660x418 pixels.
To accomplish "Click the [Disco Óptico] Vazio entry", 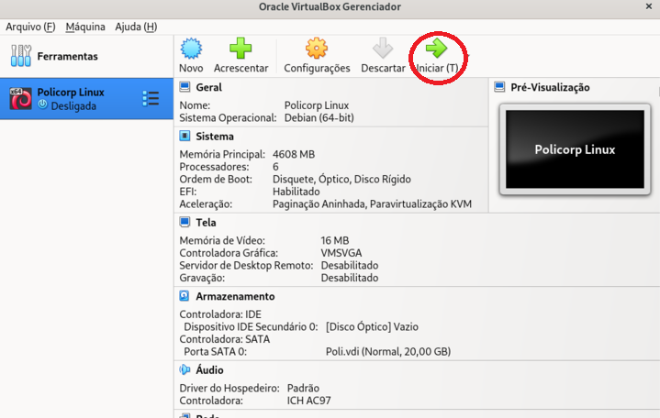I will pos(372,326).
